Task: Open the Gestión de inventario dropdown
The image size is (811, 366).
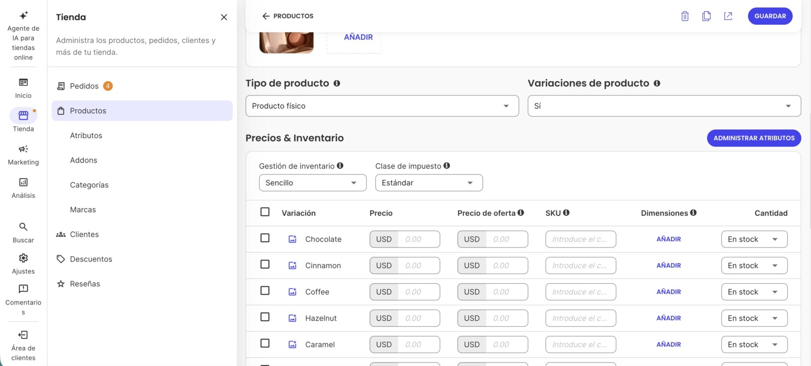Action: (313, 183)
